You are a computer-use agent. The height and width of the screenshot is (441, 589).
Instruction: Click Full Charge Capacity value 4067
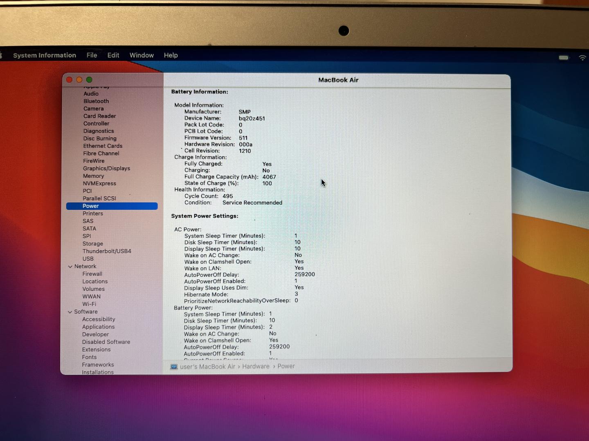pos(269,177)
